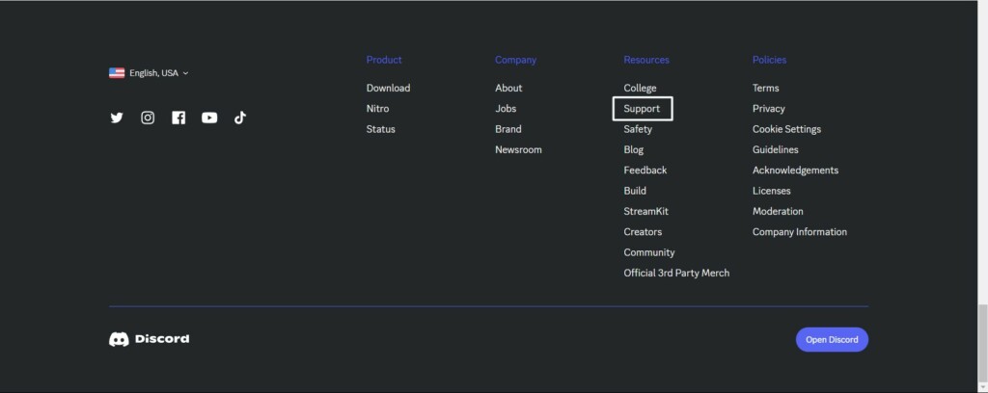Open the Licenses link
This screenshot has width=988, height=393.
[771, 191]
